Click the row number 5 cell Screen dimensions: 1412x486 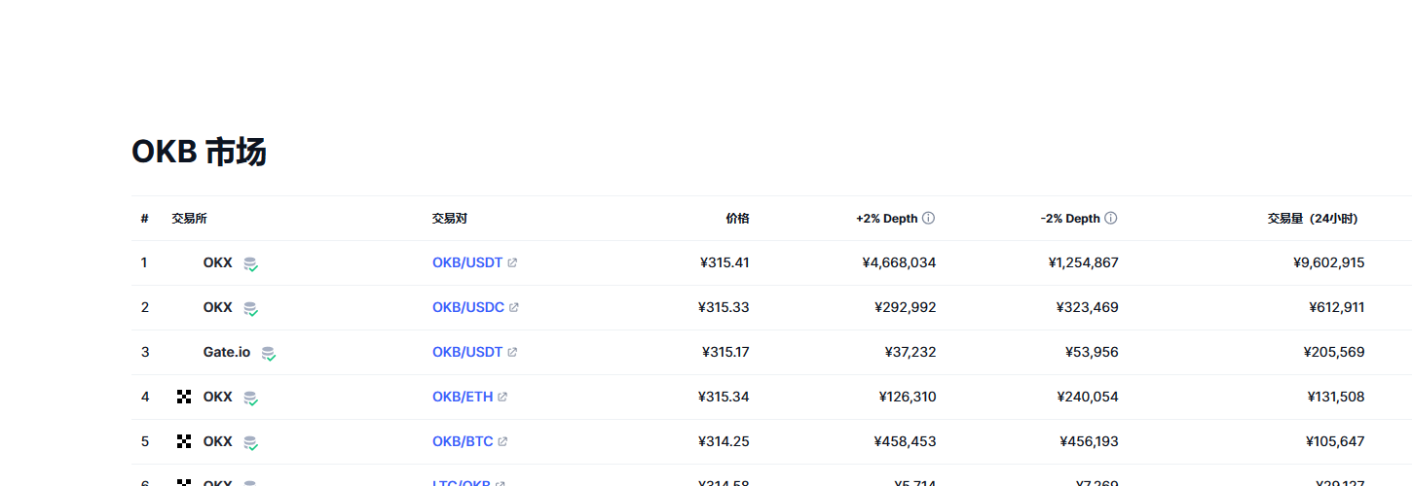[x=145, y=441]
